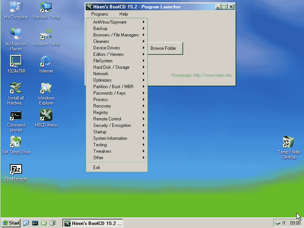Click taskbar quick-launch monitor icon
The width and height of the screenshot is (304, 228).
[53, 223]
